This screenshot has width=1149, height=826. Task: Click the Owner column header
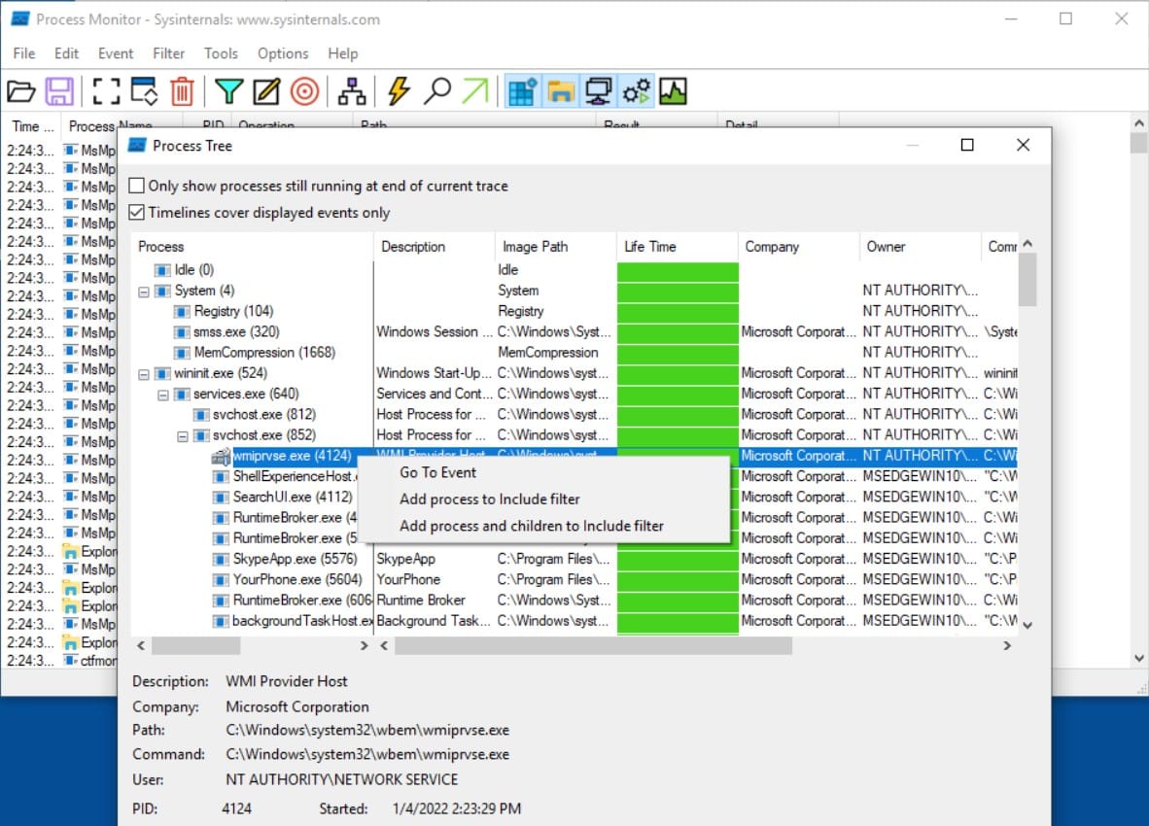[x=921, y=247]
